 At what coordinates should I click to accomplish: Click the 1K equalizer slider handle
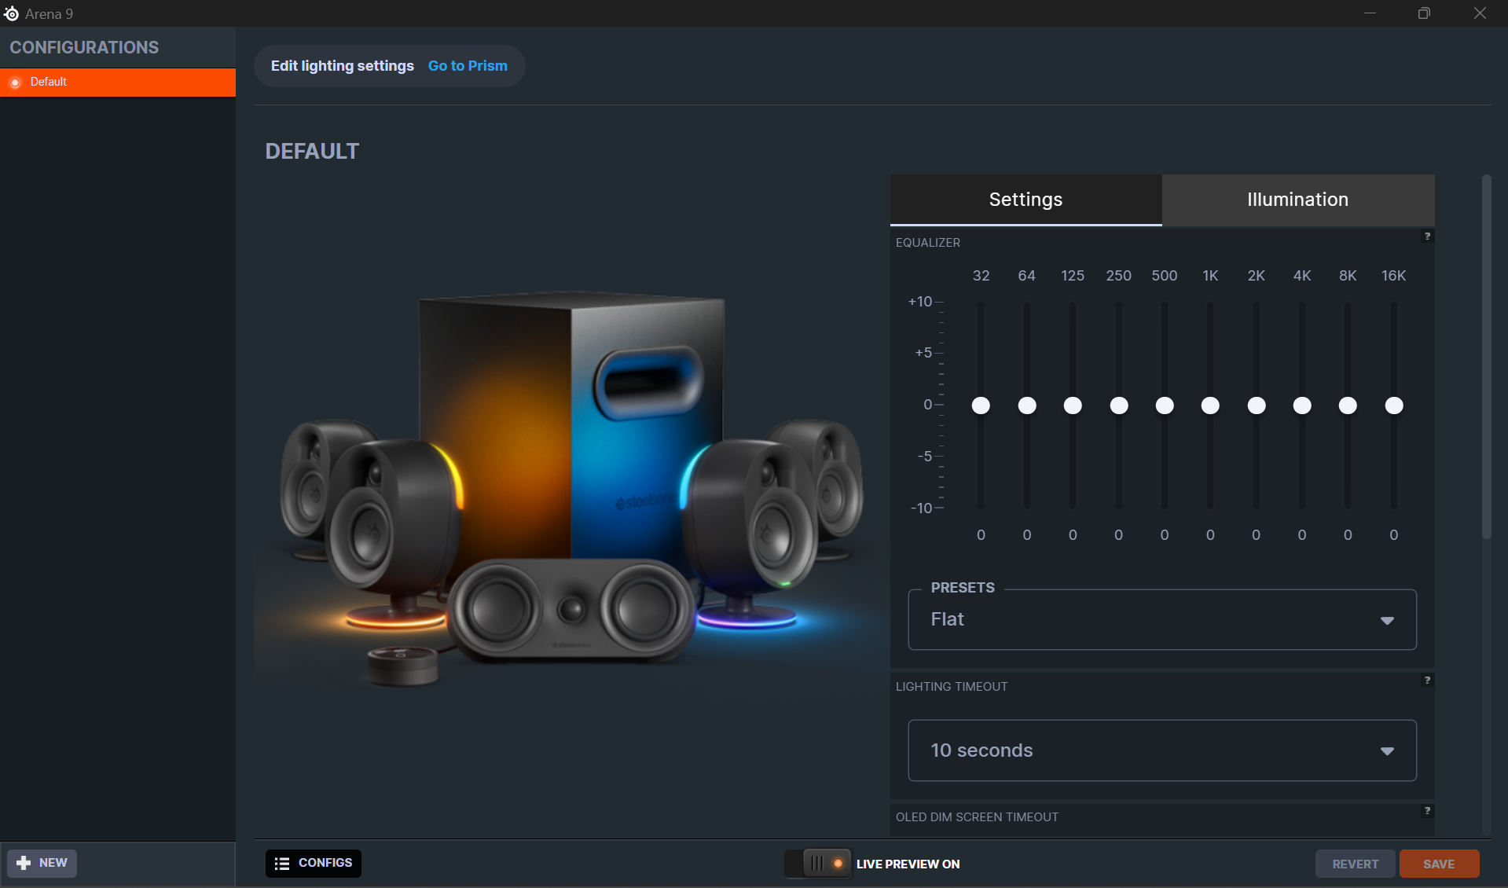(x=1210, y=405)
